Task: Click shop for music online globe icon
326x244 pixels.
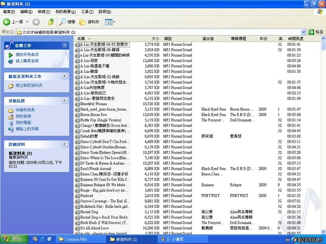Action: [x=11, y=61]
